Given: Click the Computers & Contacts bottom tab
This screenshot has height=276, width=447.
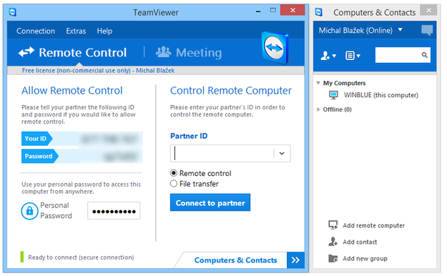Looking at the screenshot, I should (x=235, y=260).
